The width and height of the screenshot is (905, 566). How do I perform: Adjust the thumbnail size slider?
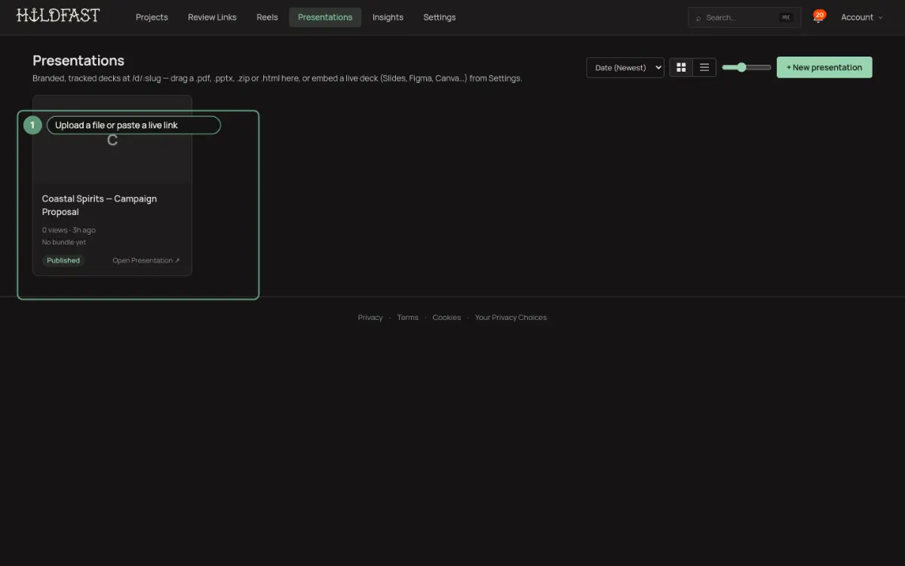click(746, 67)
